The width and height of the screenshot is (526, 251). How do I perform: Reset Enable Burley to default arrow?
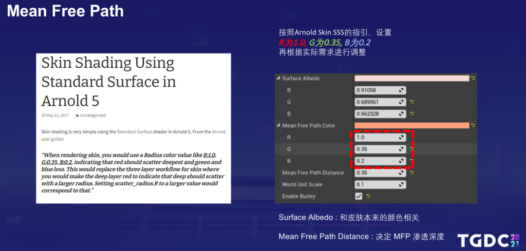(x=368, y=196)
